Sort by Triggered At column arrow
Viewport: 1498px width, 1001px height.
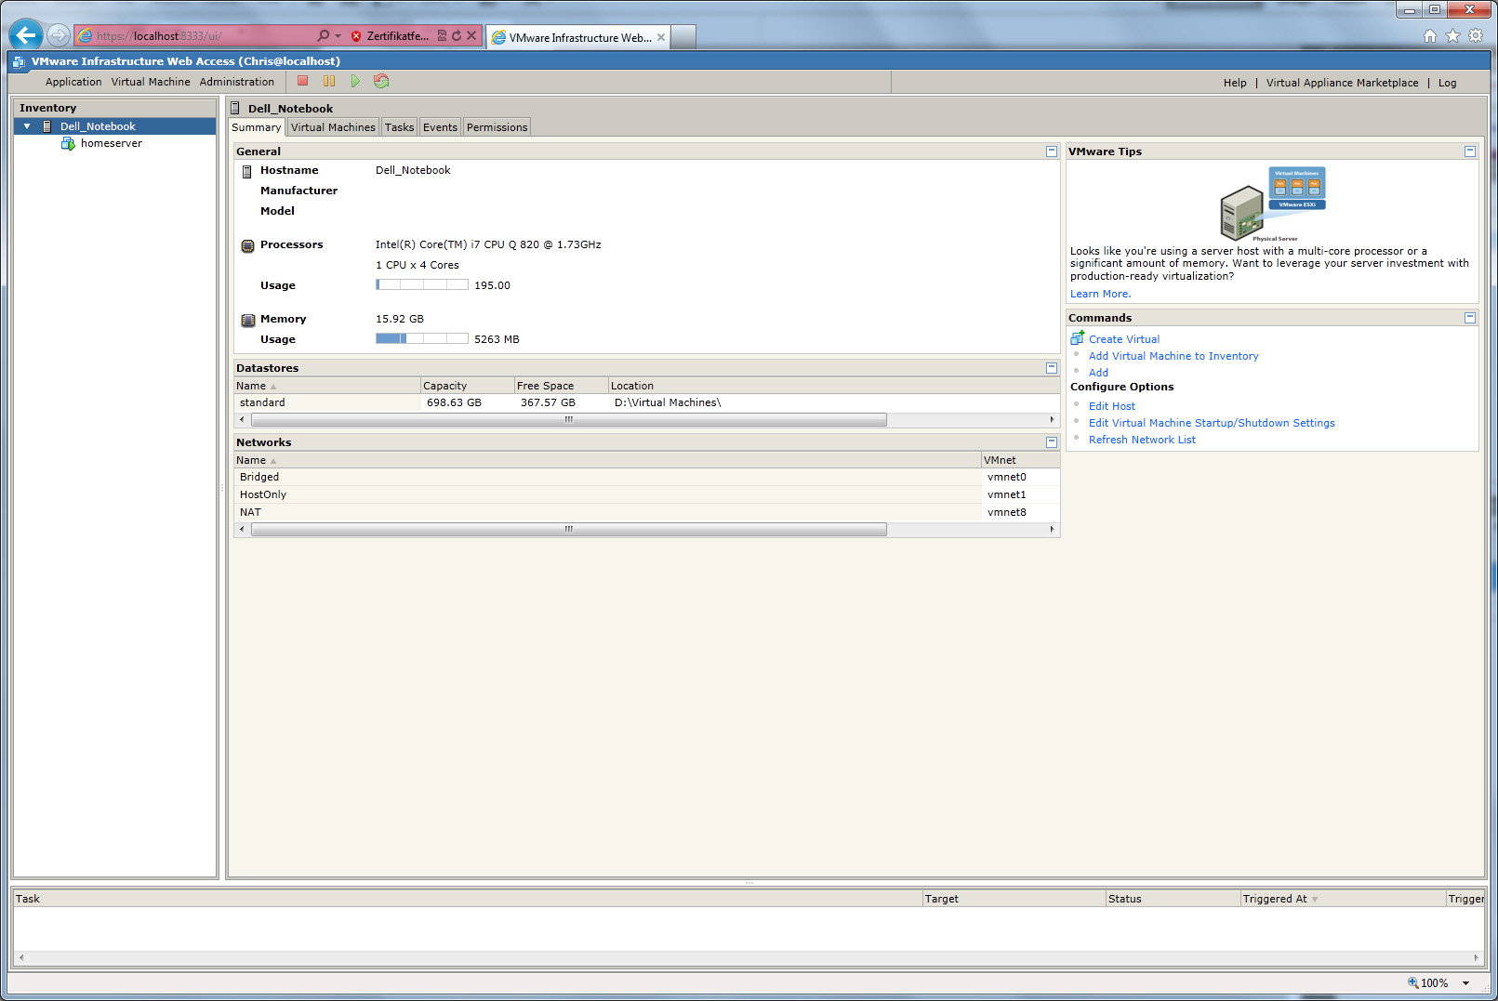point(1315,900)
